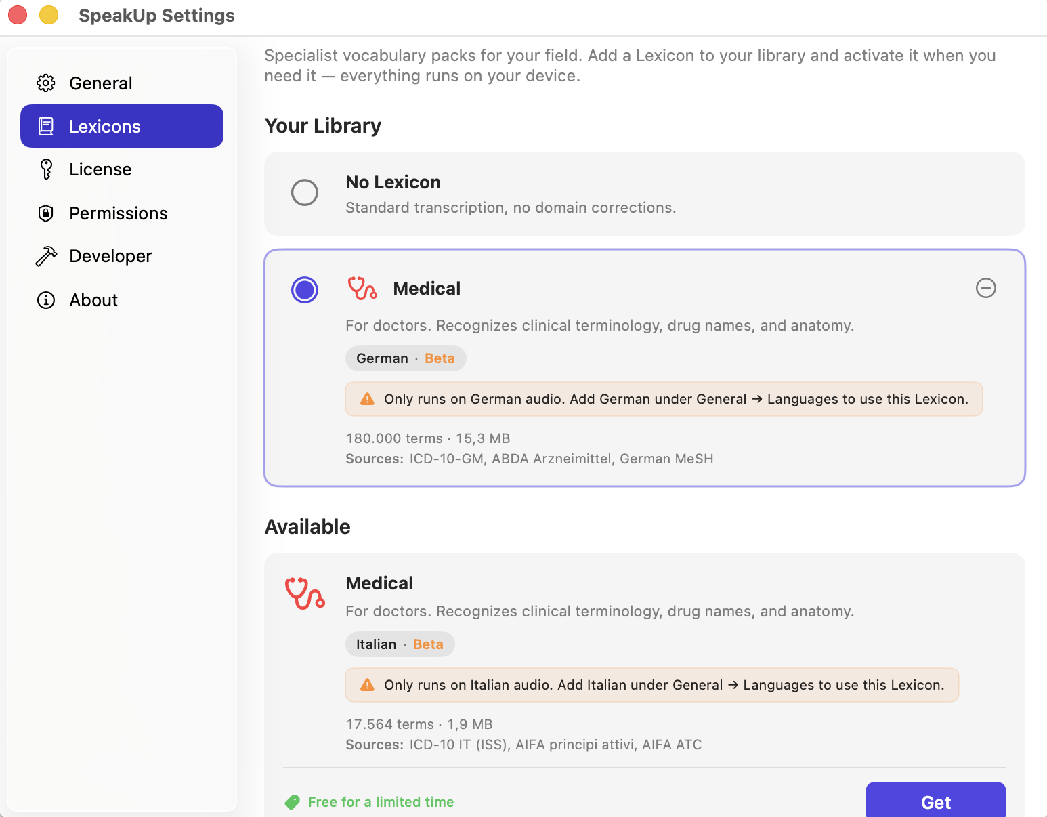Click sources line listing ICD-10-GM
Image resolution: width=1047 pixels, height=817 pixels.
coord(530,459)
